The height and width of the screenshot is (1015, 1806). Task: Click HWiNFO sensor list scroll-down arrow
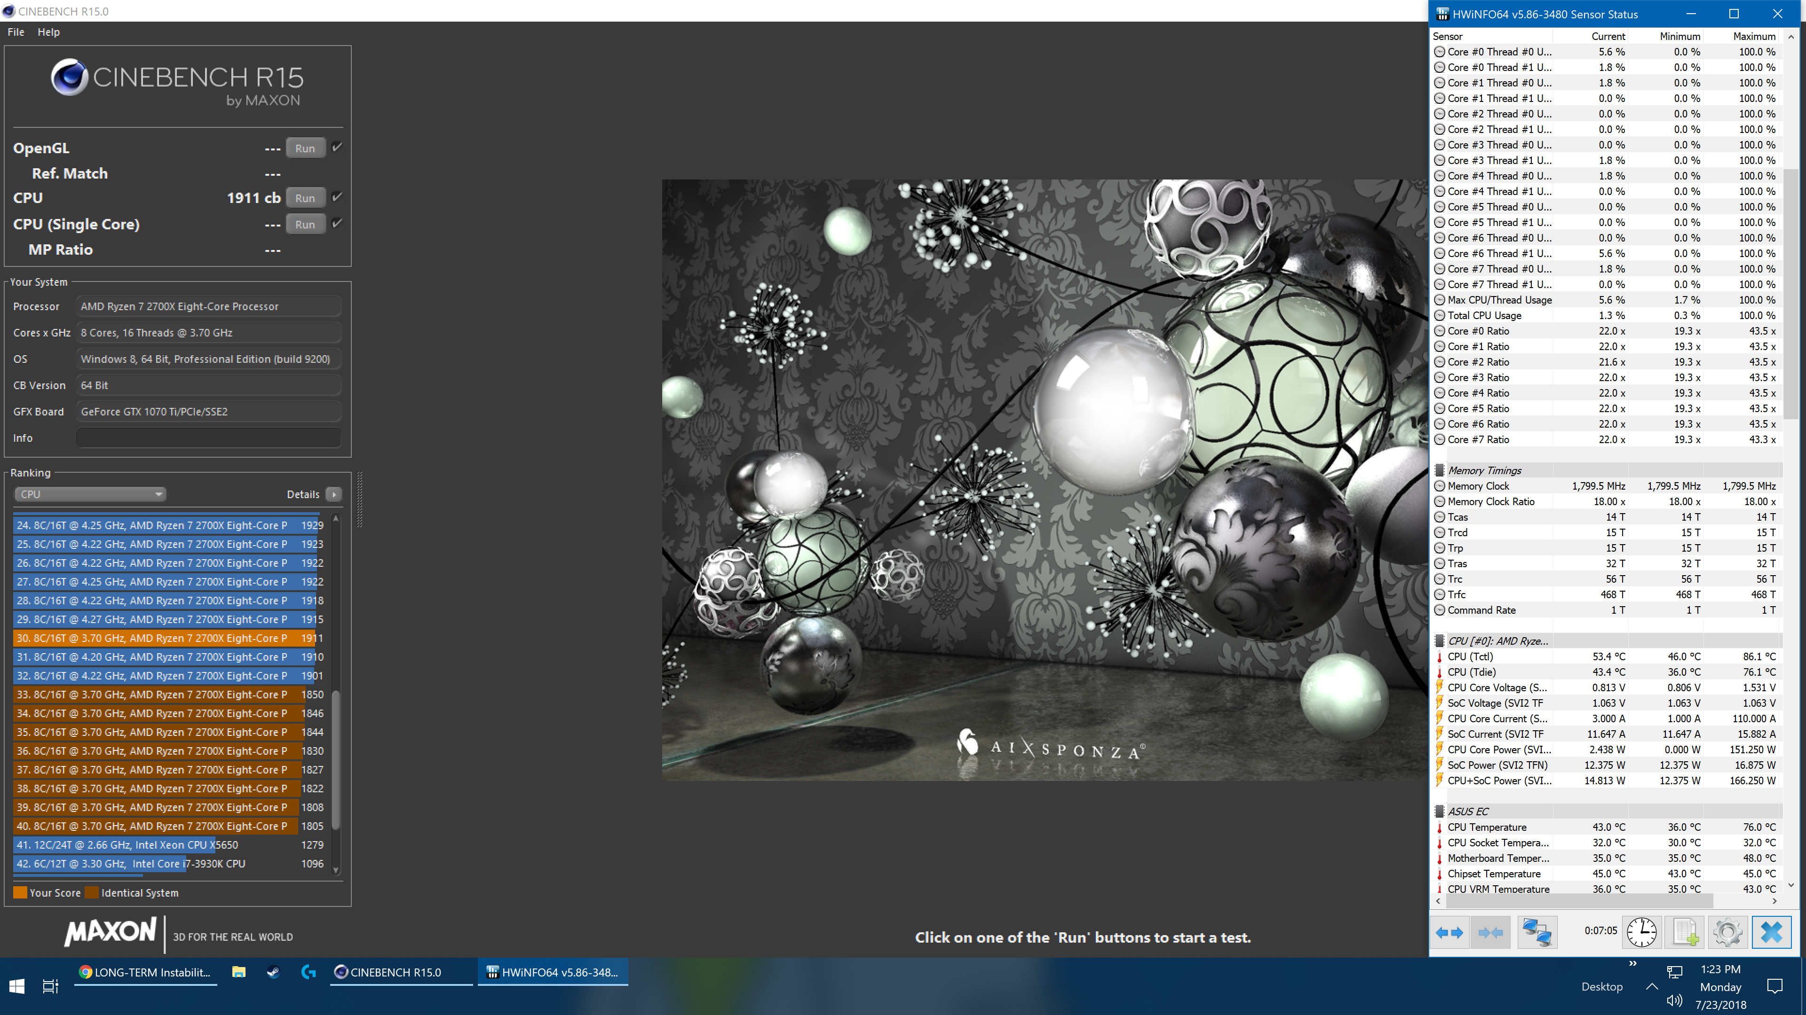(x=1791, y=885)
